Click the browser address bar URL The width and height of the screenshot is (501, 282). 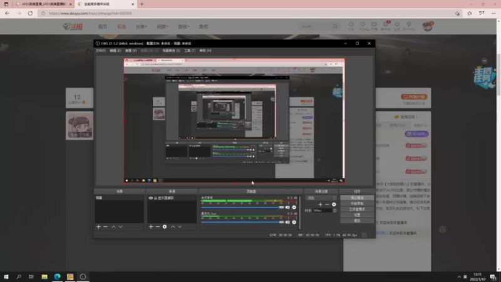pyautogui.click(x=90, y=13)
